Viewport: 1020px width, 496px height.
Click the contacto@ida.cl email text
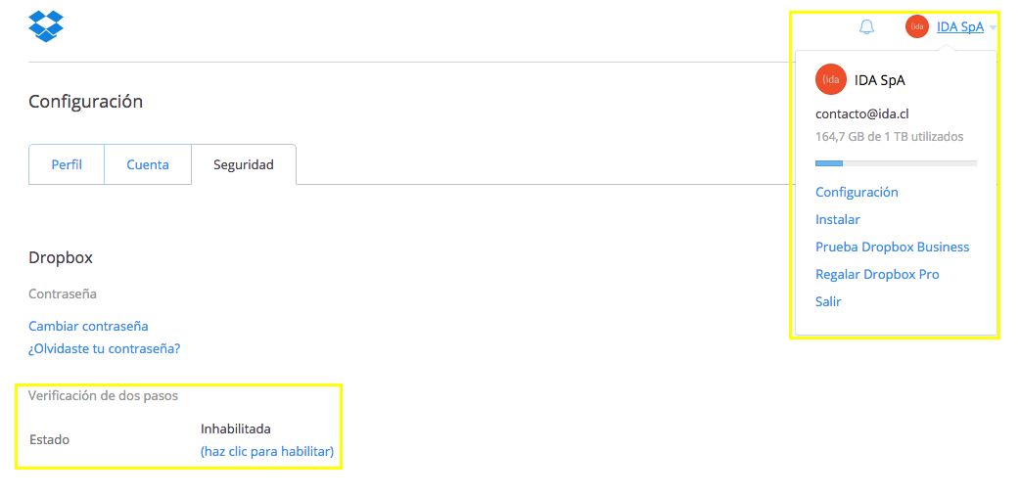pyautogui.click(x=862, y=113)
